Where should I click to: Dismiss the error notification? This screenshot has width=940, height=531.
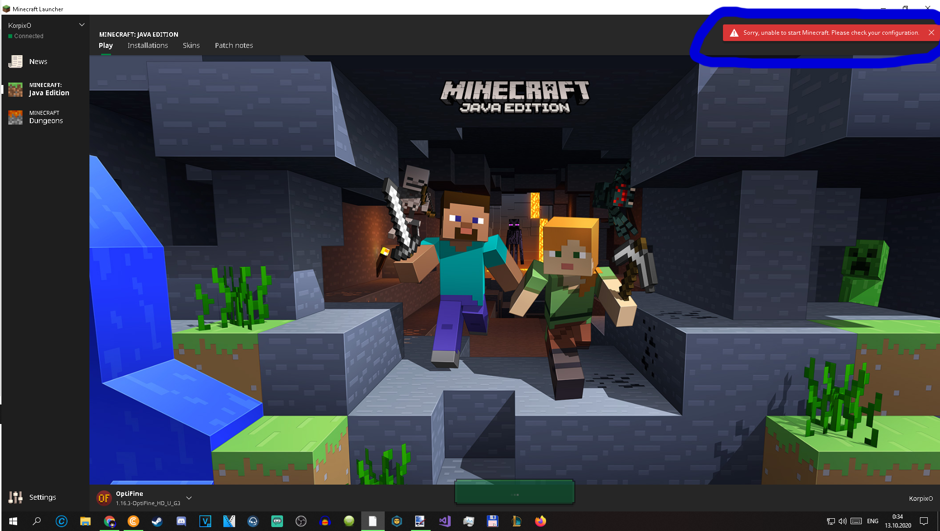point(931,33)
